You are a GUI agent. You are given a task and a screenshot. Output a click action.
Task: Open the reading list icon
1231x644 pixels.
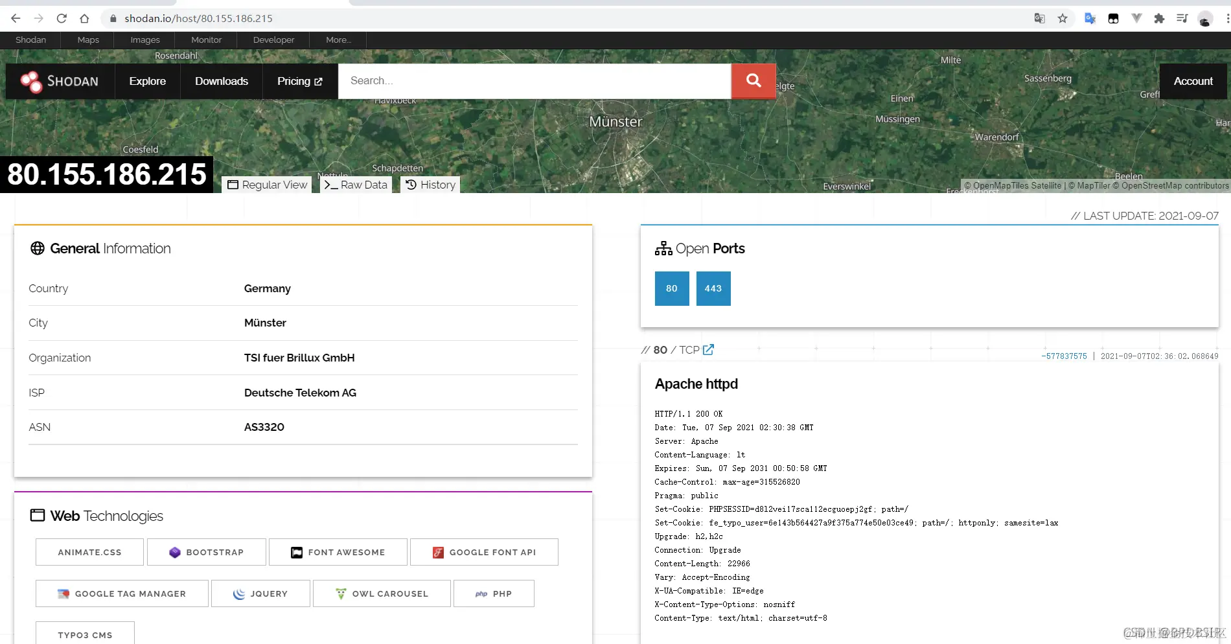1182,18
